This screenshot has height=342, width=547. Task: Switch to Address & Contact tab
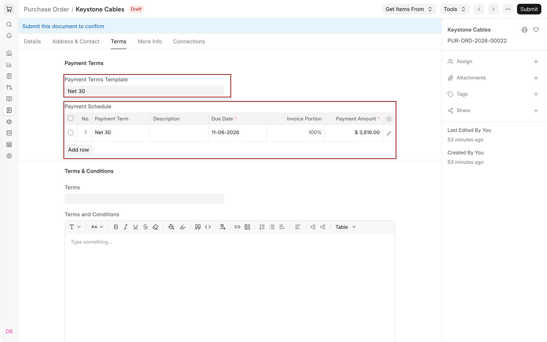click(76, 41)
